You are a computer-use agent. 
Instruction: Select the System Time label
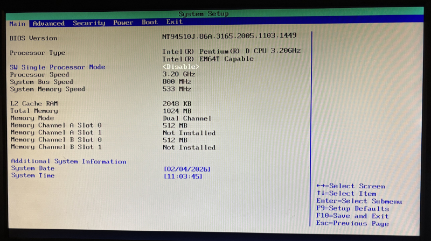33,175
